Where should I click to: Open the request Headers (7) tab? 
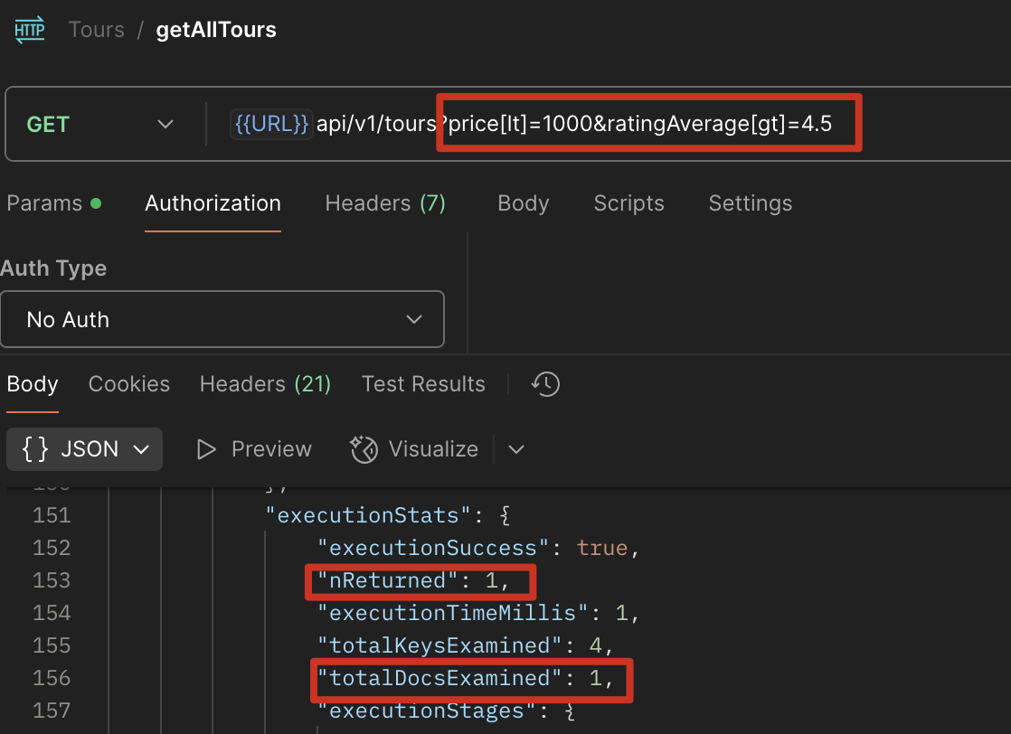point(385,203)
